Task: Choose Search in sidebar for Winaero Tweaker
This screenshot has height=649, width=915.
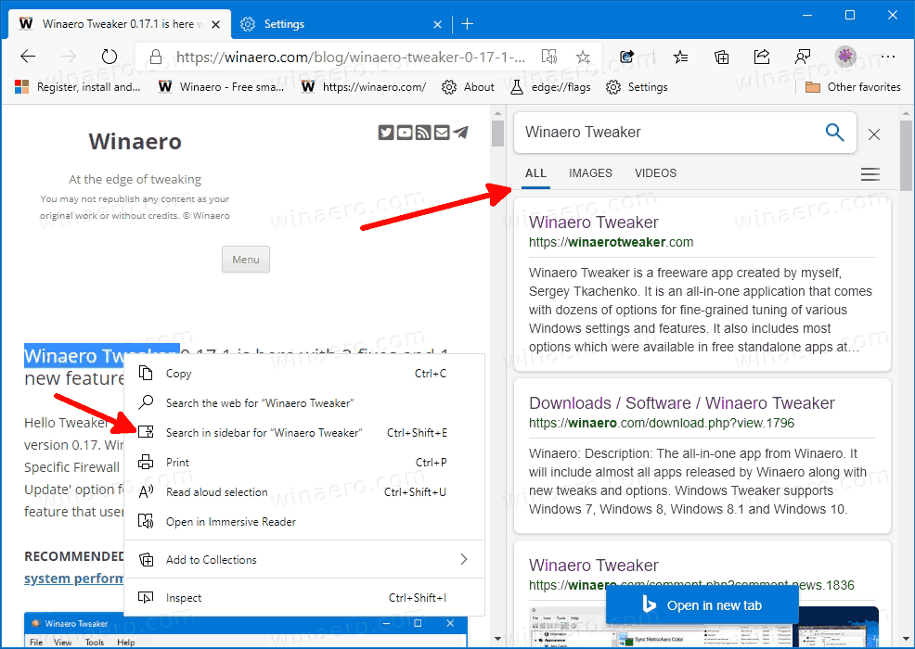Action: tap(304, 433)
